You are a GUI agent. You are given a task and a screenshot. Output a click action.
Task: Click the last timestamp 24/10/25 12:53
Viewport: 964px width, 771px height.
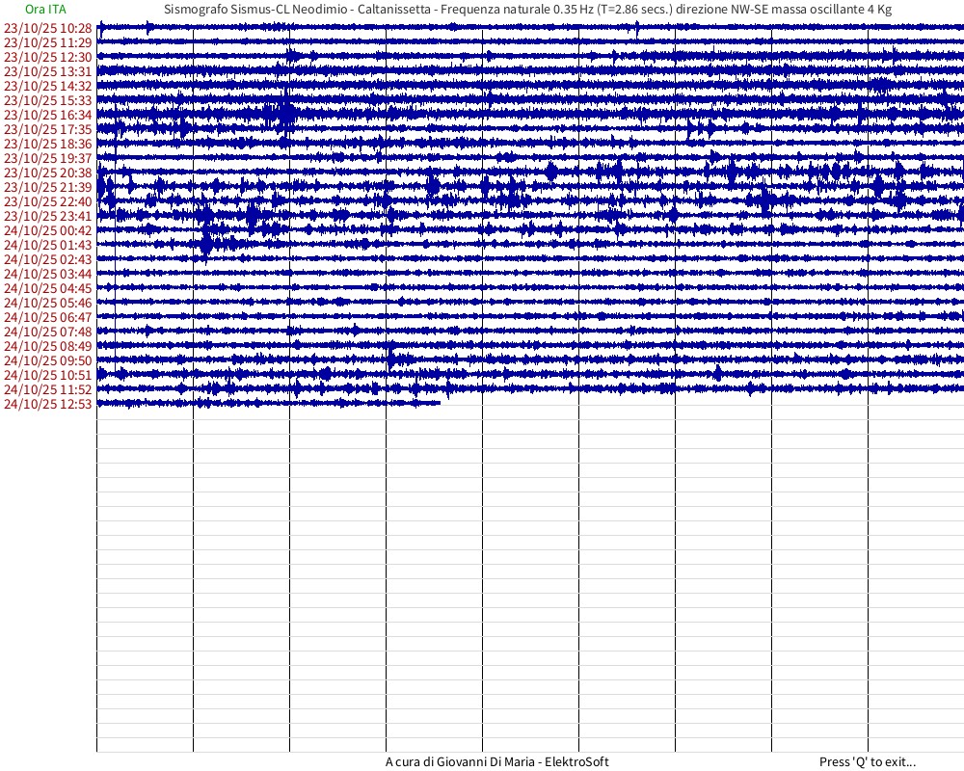[48, 404]
